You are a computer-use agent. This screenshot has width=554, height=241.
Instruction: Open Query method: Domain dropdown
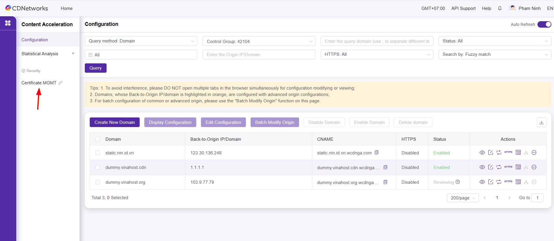(x=141, y=41)
